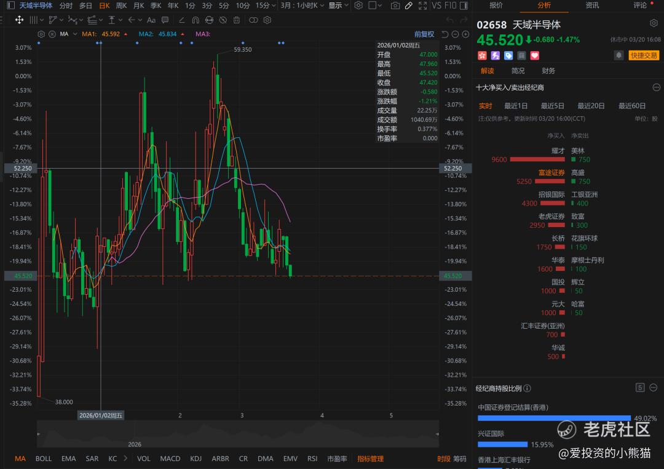Remove the MA indicator with X icon
Image resolution: width=664 pixels, height=469 pixels.
52,34
